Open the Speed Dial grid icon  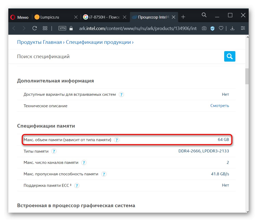click(x=45, y=28)
